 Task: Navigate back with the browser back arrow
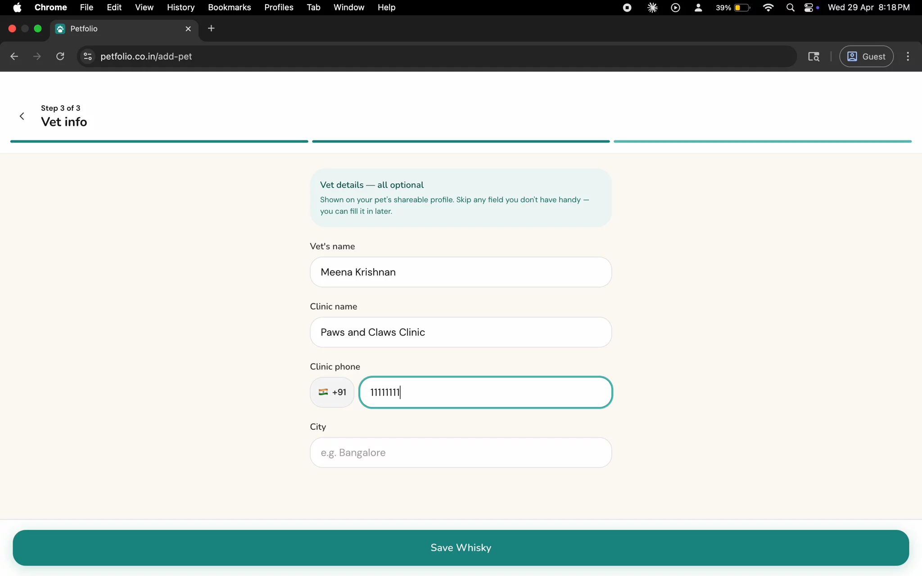point(14,56)
